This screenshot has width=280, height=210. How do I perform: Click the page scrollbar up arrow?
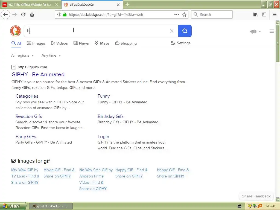click(x=278, y=22)
